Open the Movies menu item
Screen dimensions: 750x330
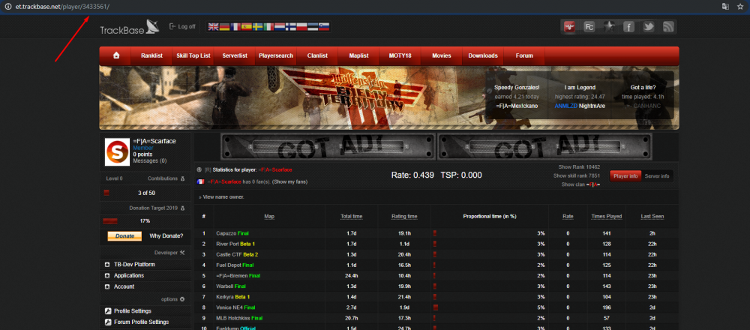pyautogui.click(x=442, y=55)
